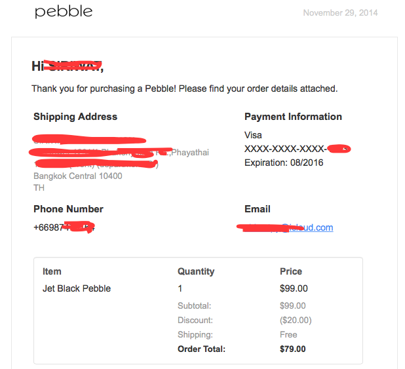Select the Jet Black Pebble item
Image resolution: width=405 pixels, height=369 pixels.
point(77,288)
